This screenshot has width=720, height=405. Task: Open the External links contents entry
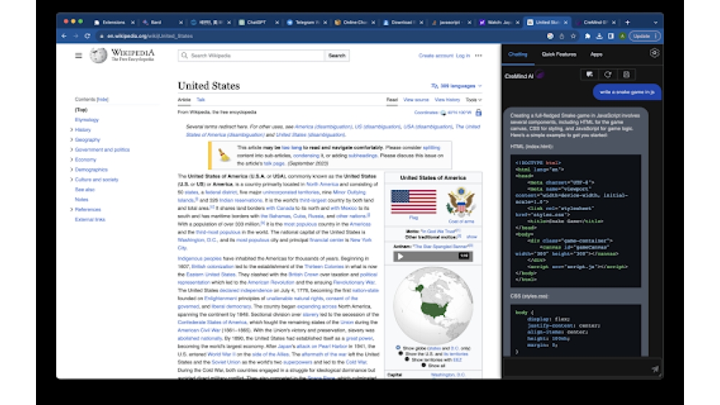[90, 219]
